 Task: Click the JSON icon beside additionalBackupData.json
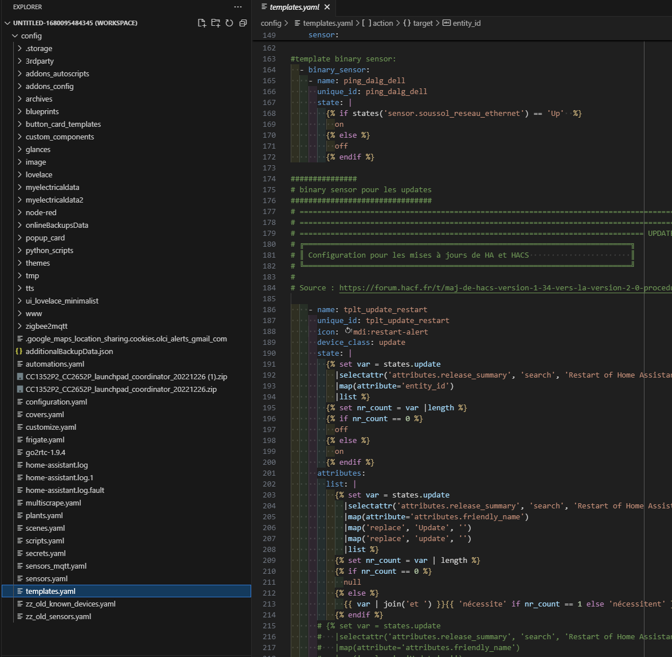point(19,351)
